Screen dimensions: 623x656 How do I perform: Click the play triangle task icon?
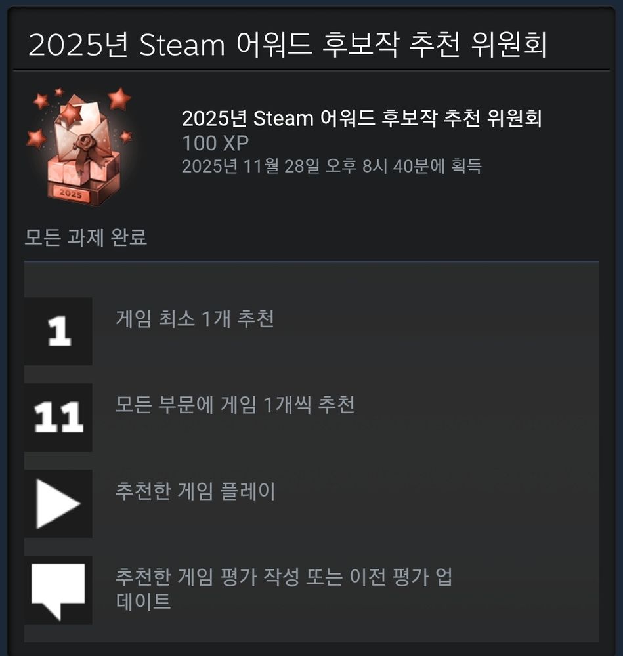(x=58, y=504)
